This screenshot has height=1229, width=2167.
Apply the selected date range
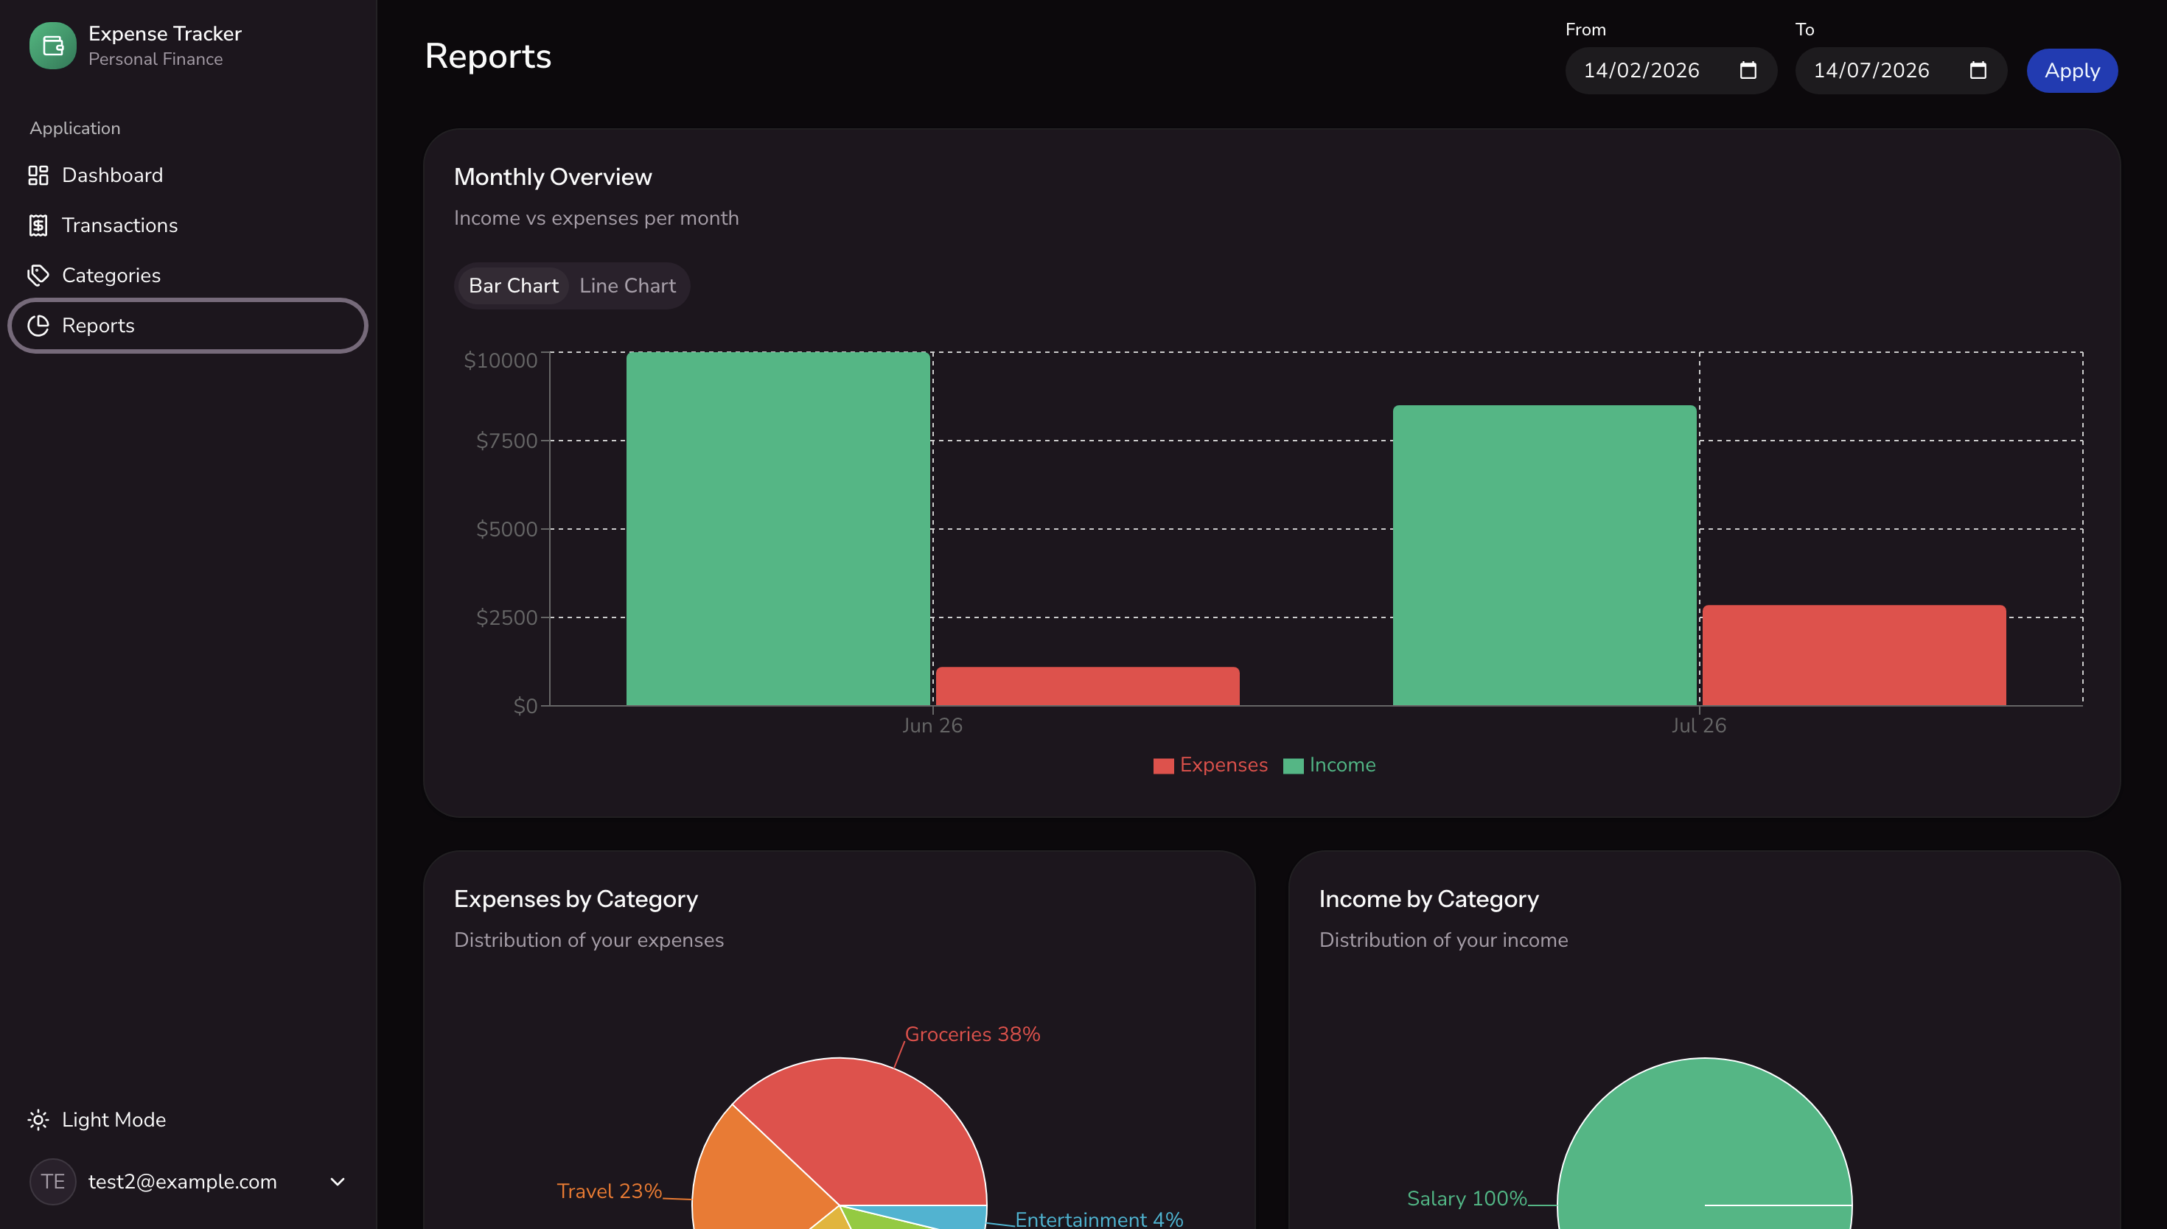click(2072, 71)
